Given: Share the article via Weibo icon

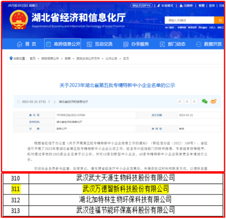Looking at the screenshot, I should pos(214,101).
